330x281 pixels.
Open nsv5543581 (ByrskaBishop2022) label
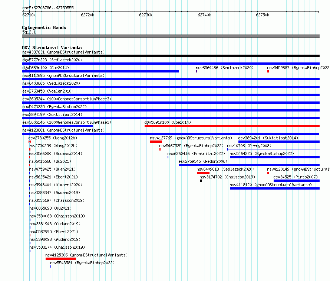click(x=82, y=263)
